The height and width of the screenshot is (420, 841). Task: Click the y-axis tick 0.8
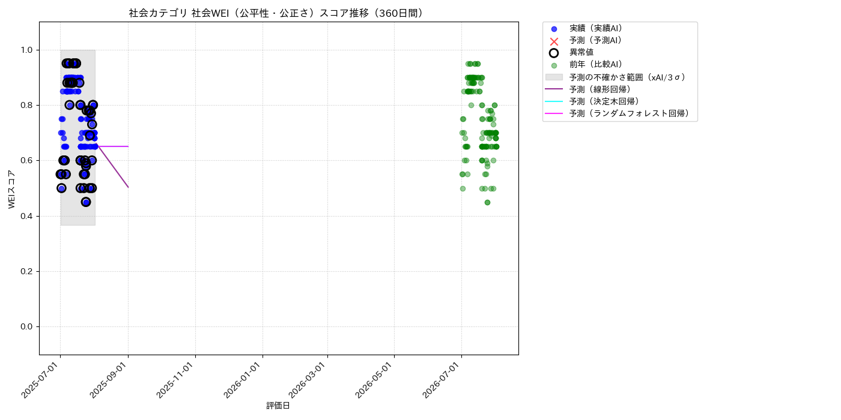[x=28, y=105]
